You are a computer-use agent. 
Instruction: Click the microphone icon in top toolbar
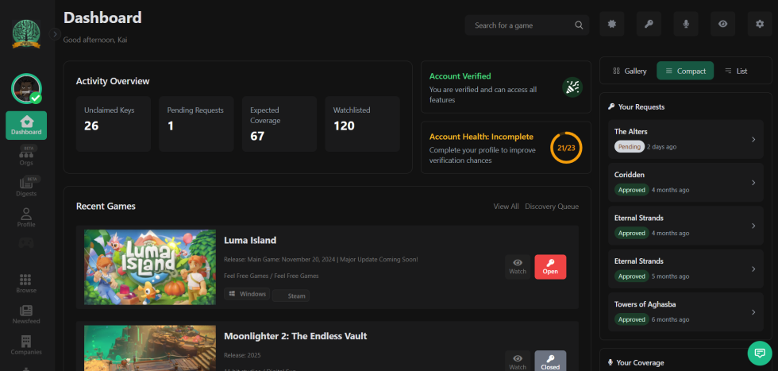point(686,25)
